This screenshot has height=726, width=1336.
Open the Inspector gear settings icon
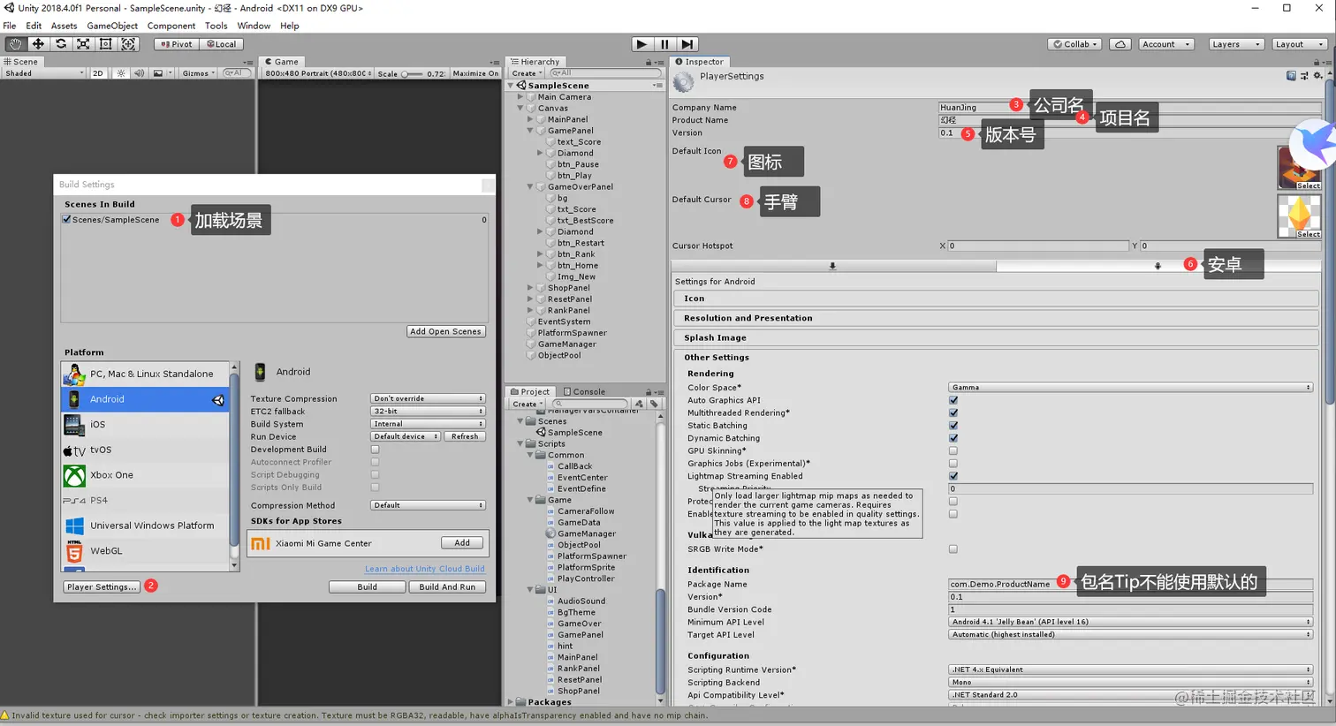point(1317,76)
